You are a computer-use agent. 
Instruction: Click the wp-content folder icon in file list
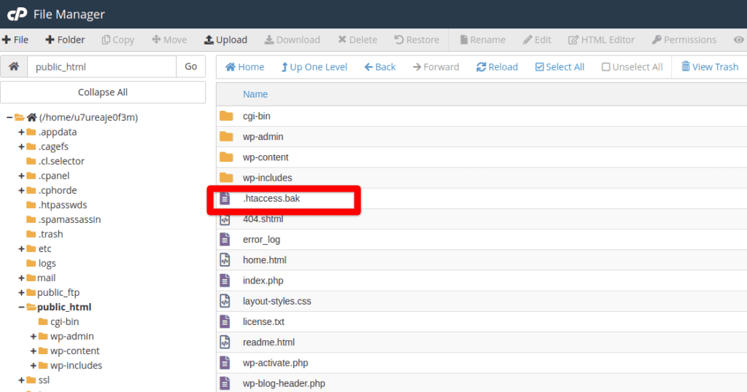coord(226,157)
